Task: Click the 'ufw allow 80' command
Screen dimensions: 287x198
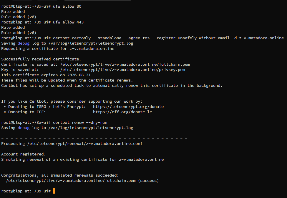Action: [67, 6]
